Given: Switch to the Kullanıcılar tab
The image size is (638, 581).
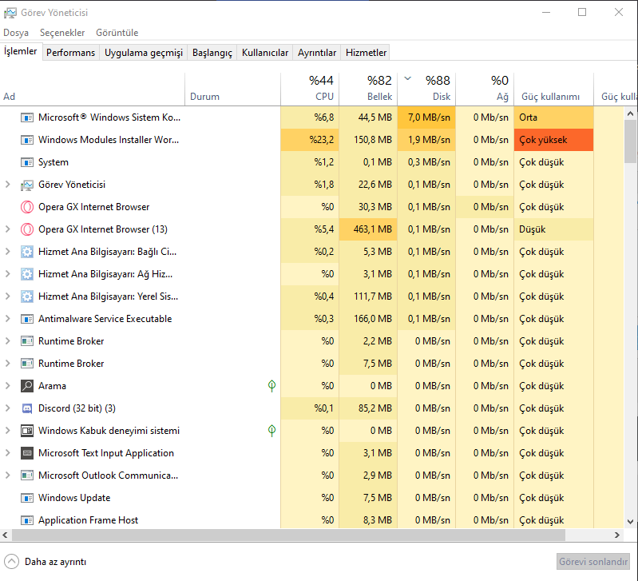Looking at the screenshot, I should coord(265,53).
